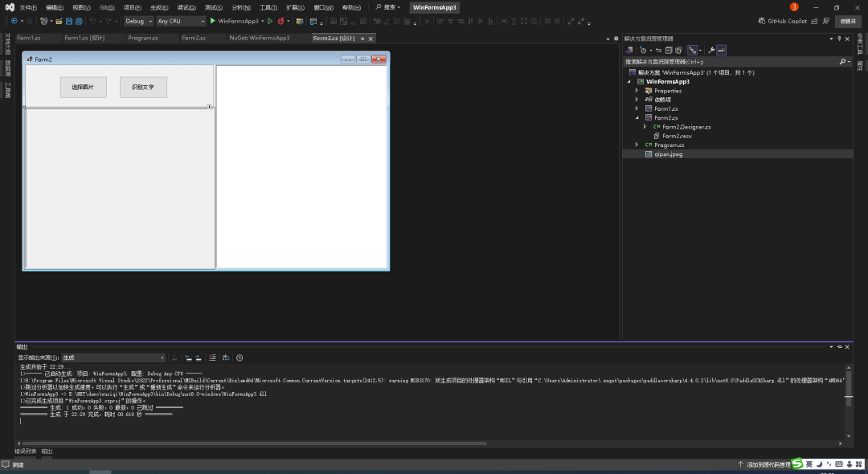The width and height of the screenshot is (868, 474).
Task: Open the Git(G) menu
Action: 107,7
